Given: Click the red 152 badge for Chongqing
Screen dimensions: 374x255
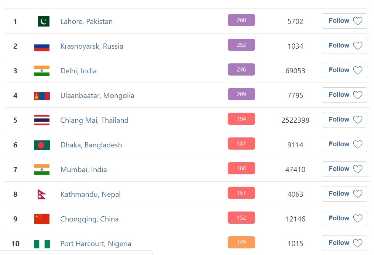Looking at the screenshot, I should click(x=241, y=218).
